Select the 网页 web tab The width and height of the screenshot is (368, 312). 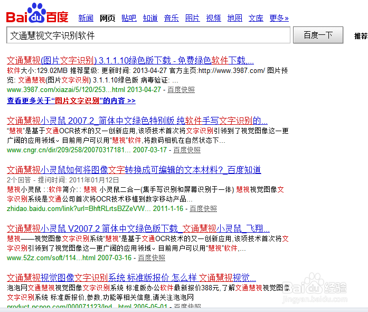point(108,18)
